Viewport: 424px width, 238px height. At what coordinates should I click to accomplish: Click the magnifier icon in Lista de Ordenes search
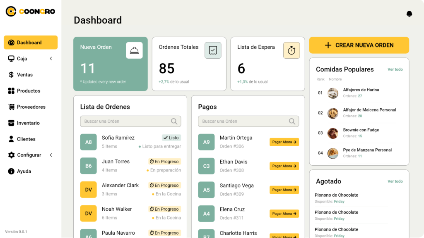tap(174, 121)
